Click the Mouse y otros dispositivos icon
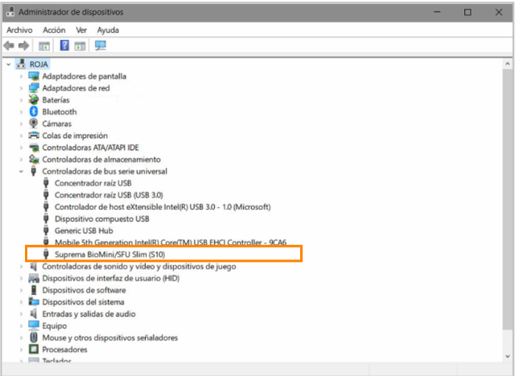The height and width of the screenshot is (376, 515). click(x=34, y=337)
